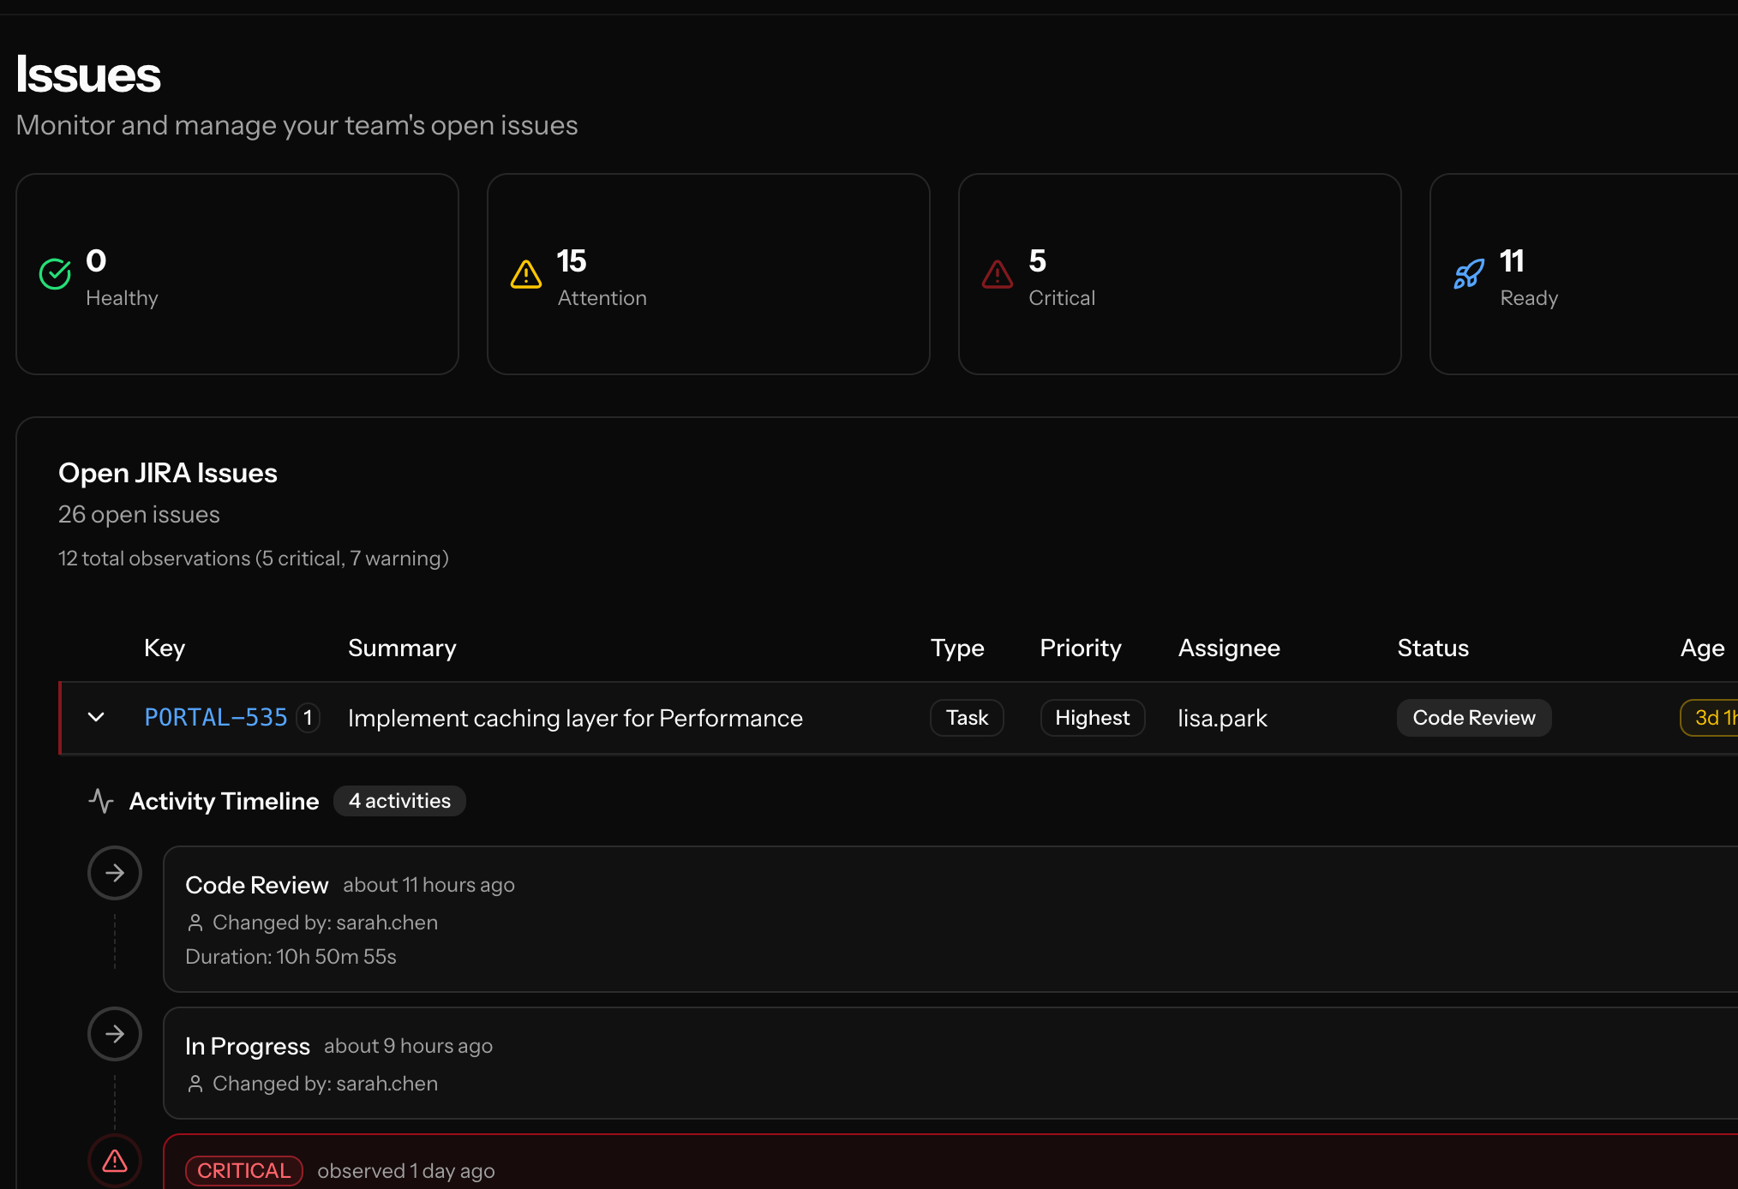The width and height of the screenshot is (1738, 1189).
Task: Click the Summary column header
Action: pyautogui.click(x=402, y=648)
